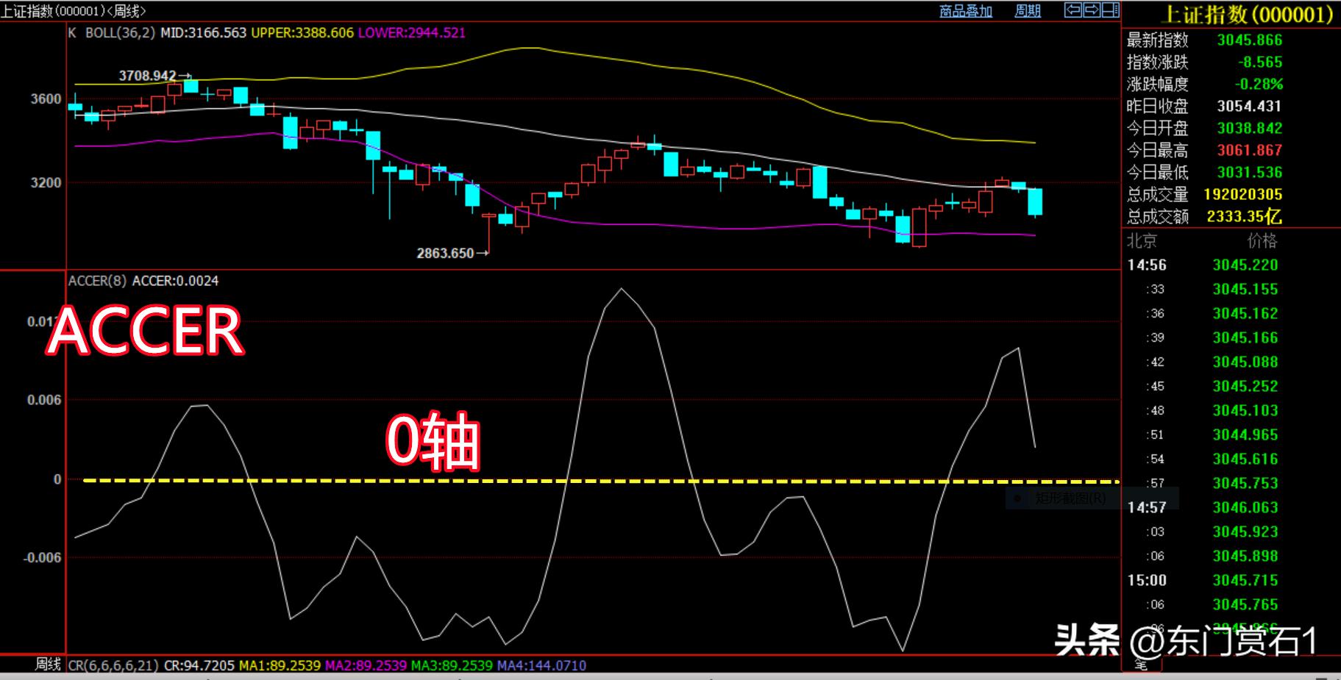This screenshot has height=680, width=1341.
Task: Click the 最新指数 value 3045.866
Action: (x=1249, y=40)
